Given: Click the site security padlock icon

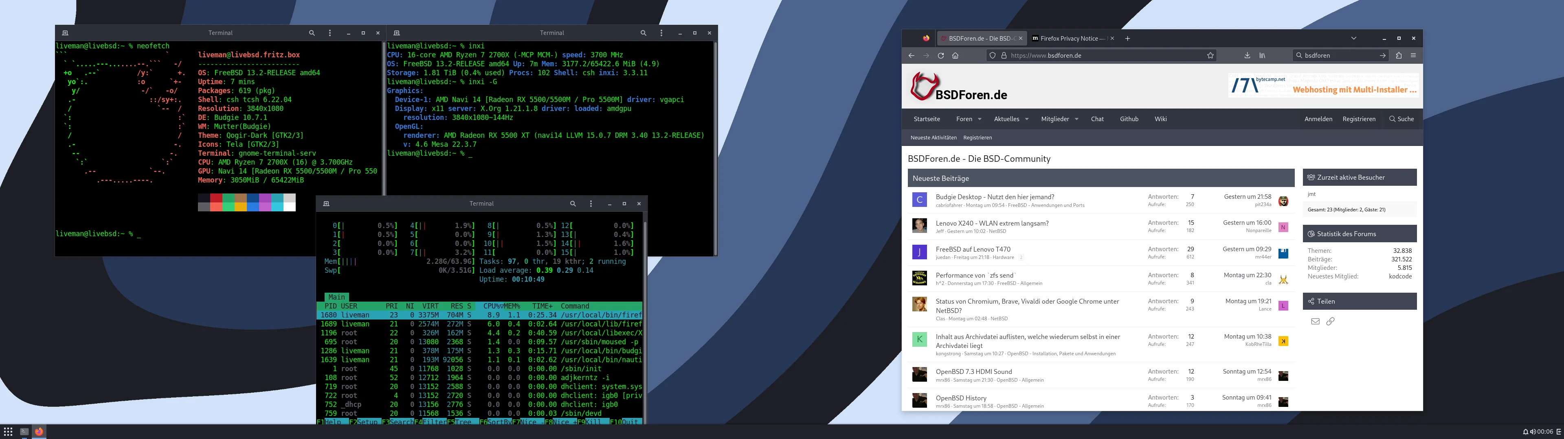Looking at the screenshot, I should 1004,56.
